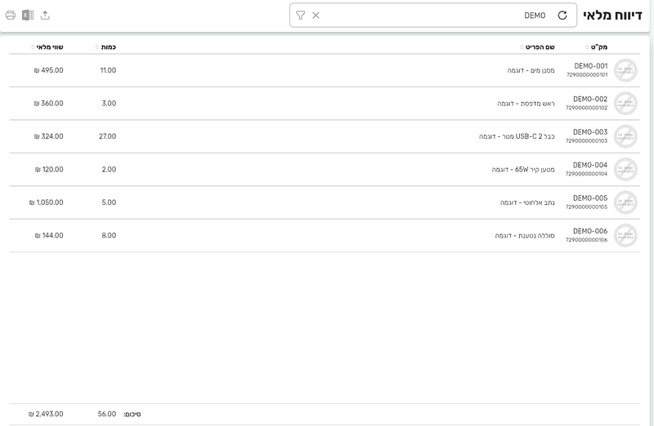Click stock value ₪ 324.00
The image size is (654, 426).
click(48, 136)
